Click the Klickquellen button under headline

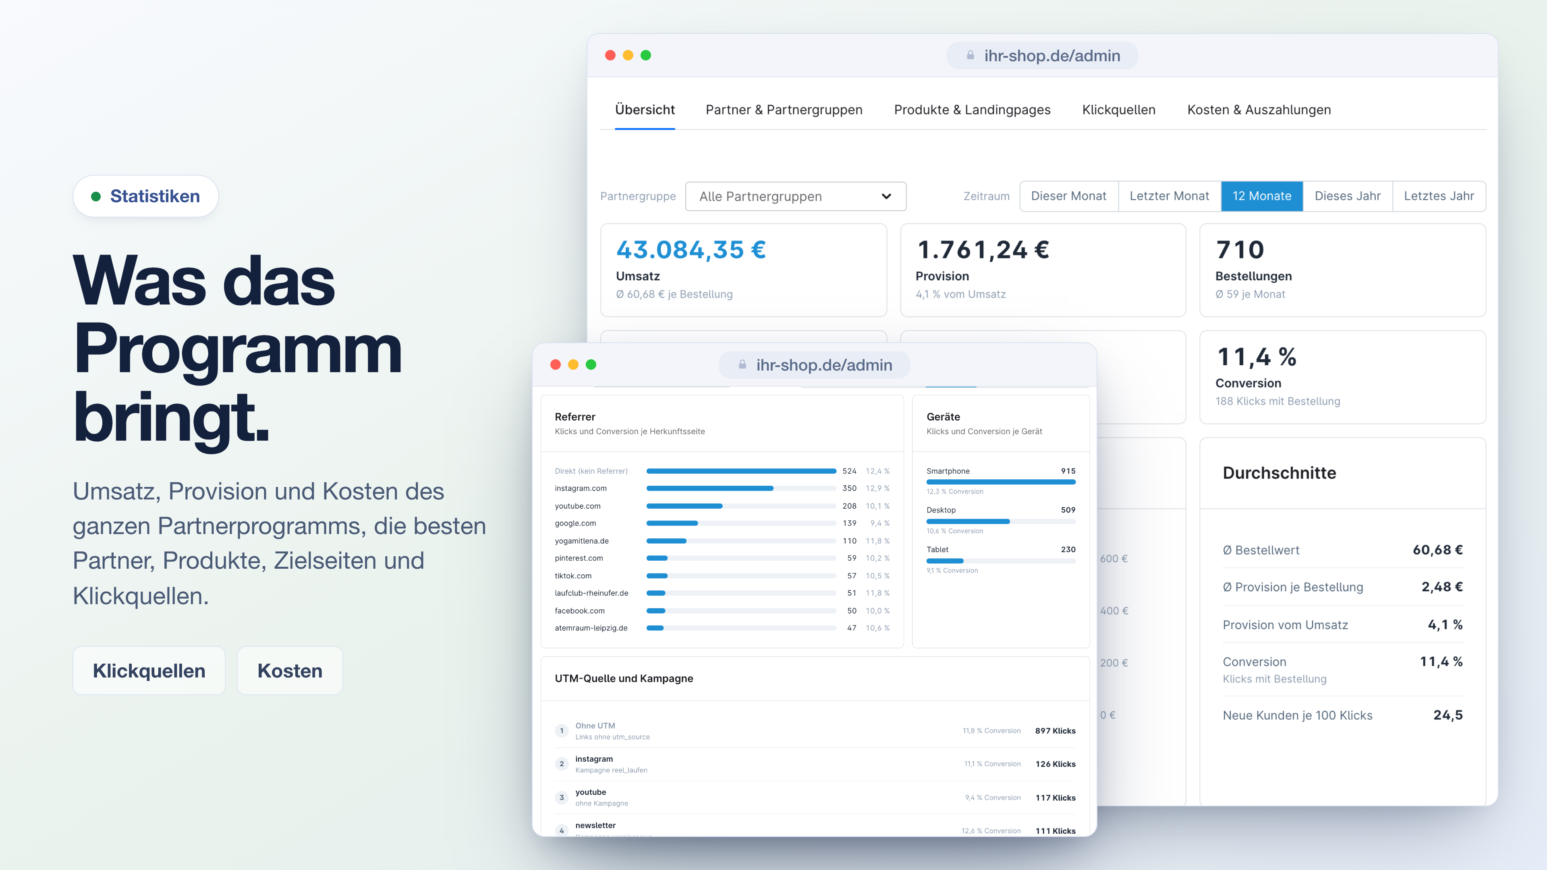point(149,671)
